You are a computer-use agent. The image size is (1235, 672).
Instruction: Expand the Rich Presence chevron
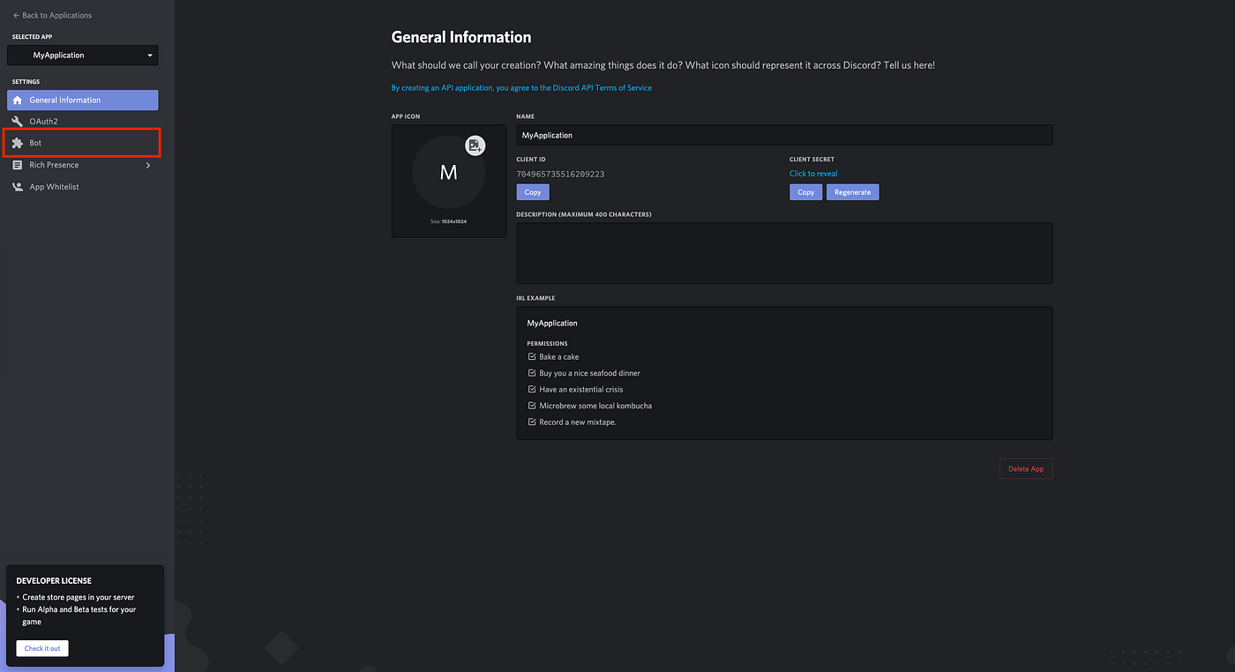(147, 165)
